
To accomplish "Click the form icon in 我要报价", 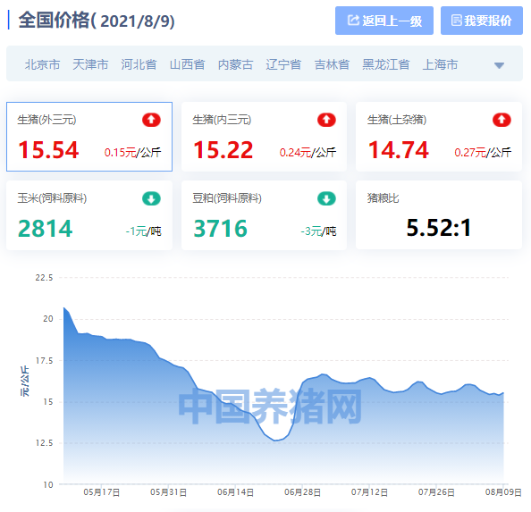I will click(x=456, y=21).
